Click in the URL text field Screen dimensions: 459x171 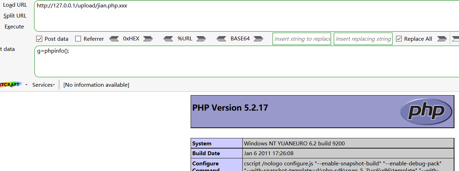[247, 16]
